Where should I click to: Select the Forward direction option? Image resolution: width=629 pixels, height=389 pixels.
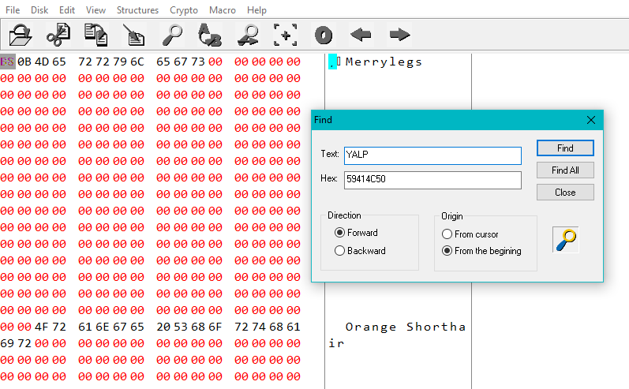[x=340, y=233]
